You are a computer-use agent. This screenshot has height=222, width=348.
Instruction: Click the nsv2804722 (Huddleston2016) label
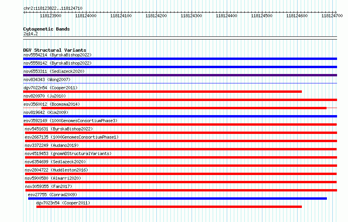point(56,170)
